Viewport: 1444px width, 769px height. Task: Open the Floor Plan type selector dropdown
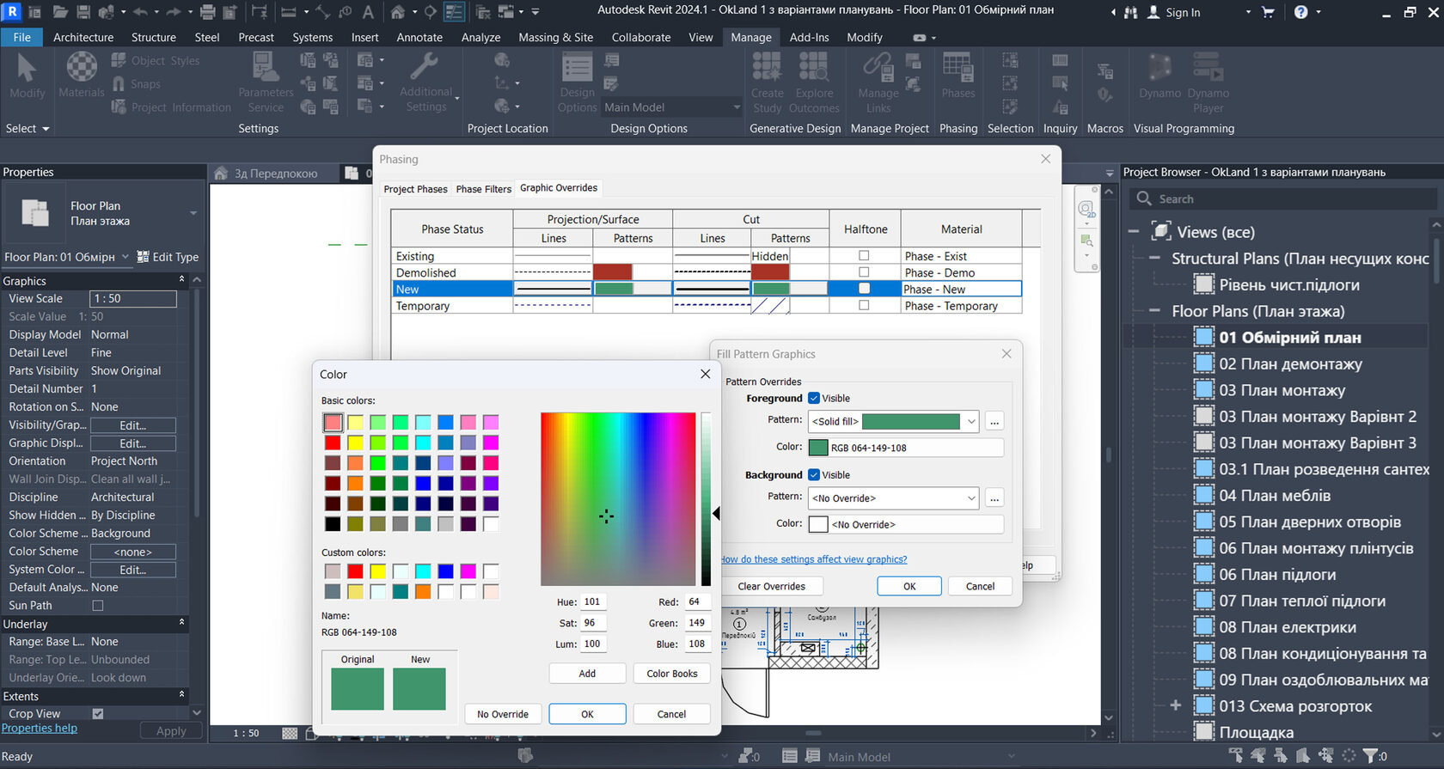point(193,213)
